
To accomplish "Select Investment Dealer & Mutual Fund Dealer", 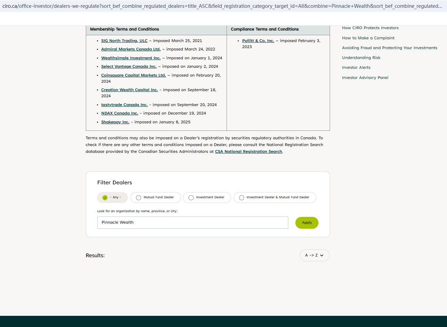I will [275, 198].
